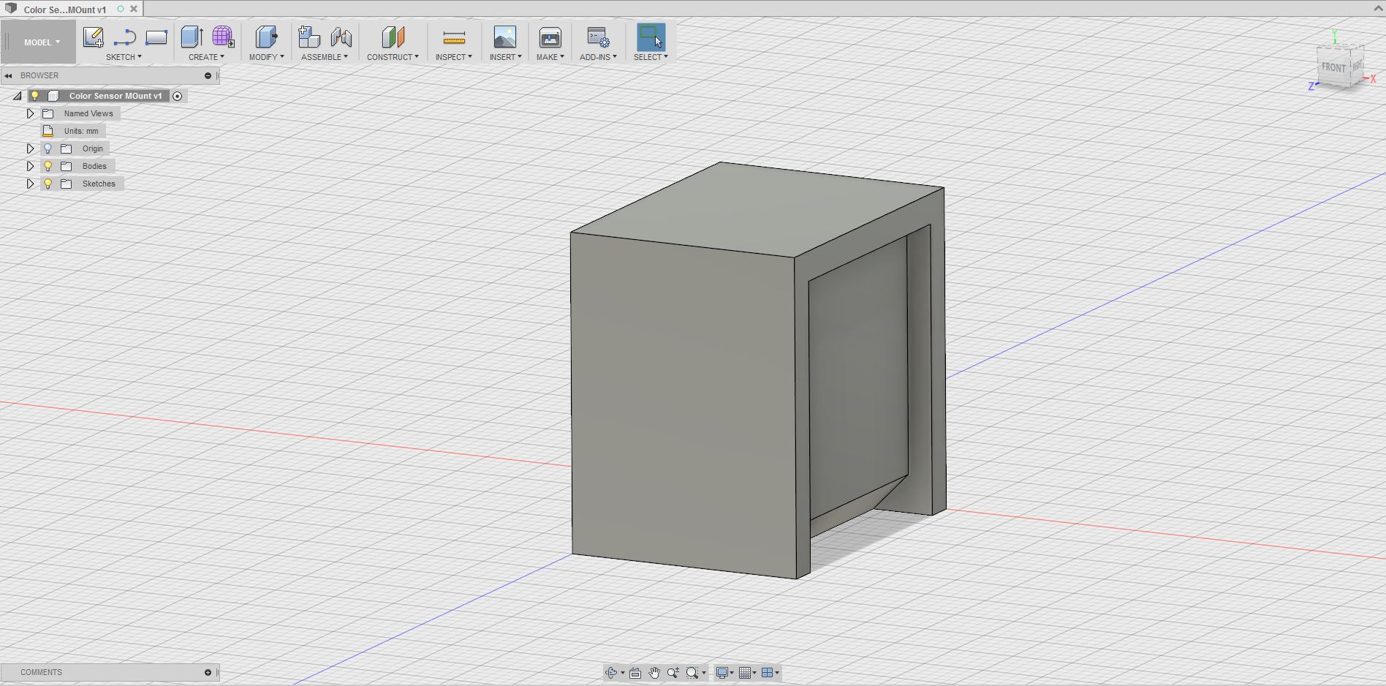Open the MODEL workspace dropdown
This screenshot has width=1386, height=686.
41,42
